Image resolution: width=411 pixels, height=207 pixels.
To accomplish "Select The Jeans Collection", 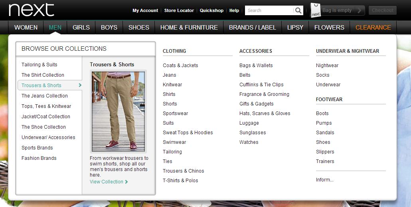I will tap(45, 96).
